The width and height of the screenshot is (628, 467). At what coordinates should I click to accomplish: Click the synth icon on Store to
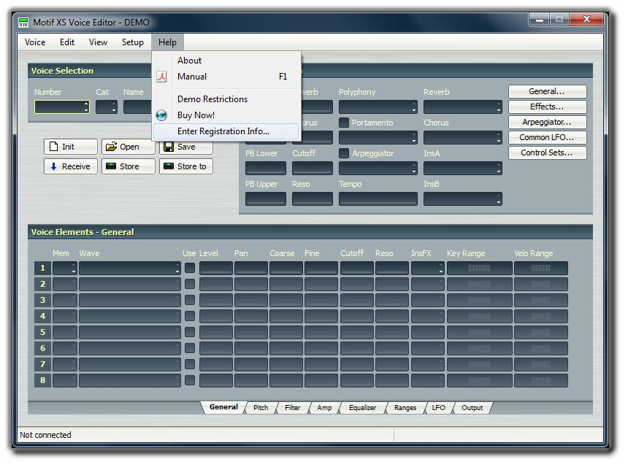[x=169, y=166]
